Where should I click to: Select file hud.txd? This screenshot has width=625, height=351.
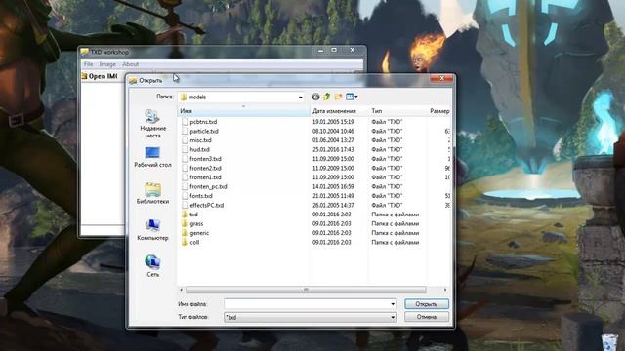pos(199,149)
